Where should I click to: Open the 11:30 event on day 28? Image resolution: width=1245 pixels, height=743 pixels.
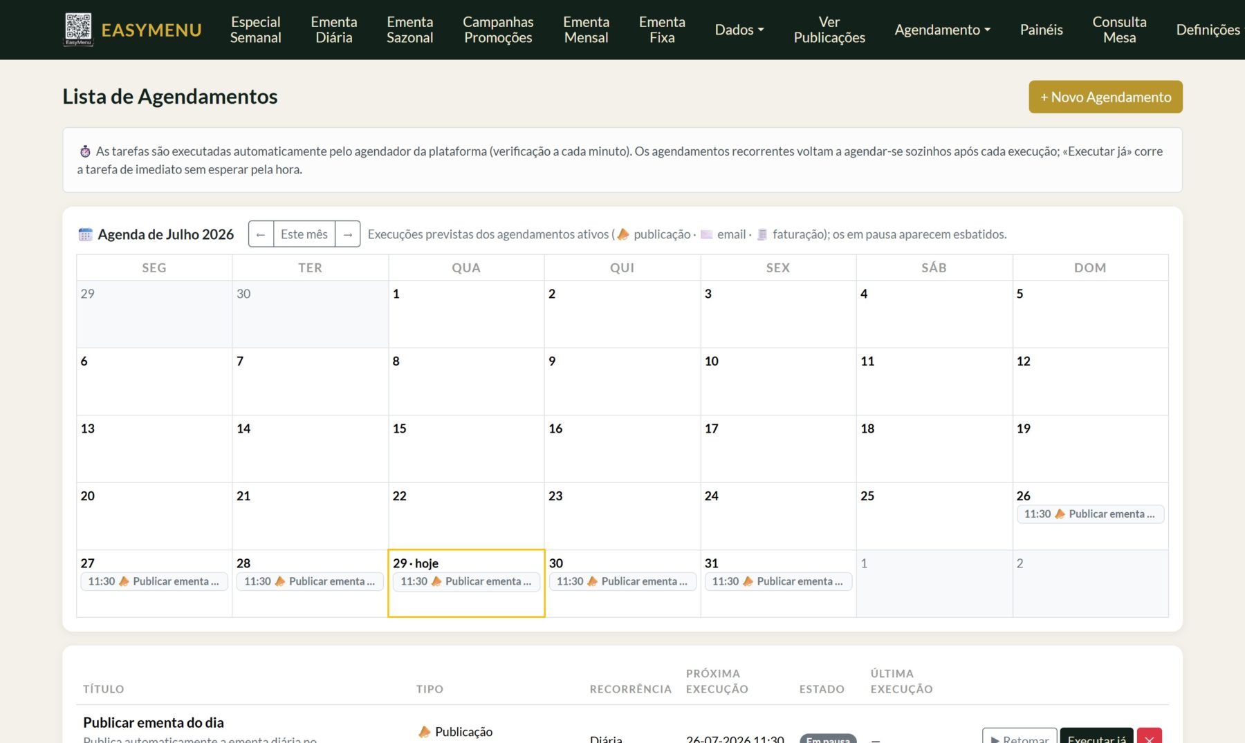click(x=311, y=581)
